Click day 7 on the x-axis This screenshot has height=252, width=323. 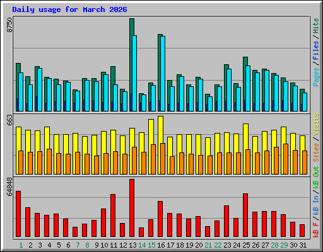(x=78, y=245)
